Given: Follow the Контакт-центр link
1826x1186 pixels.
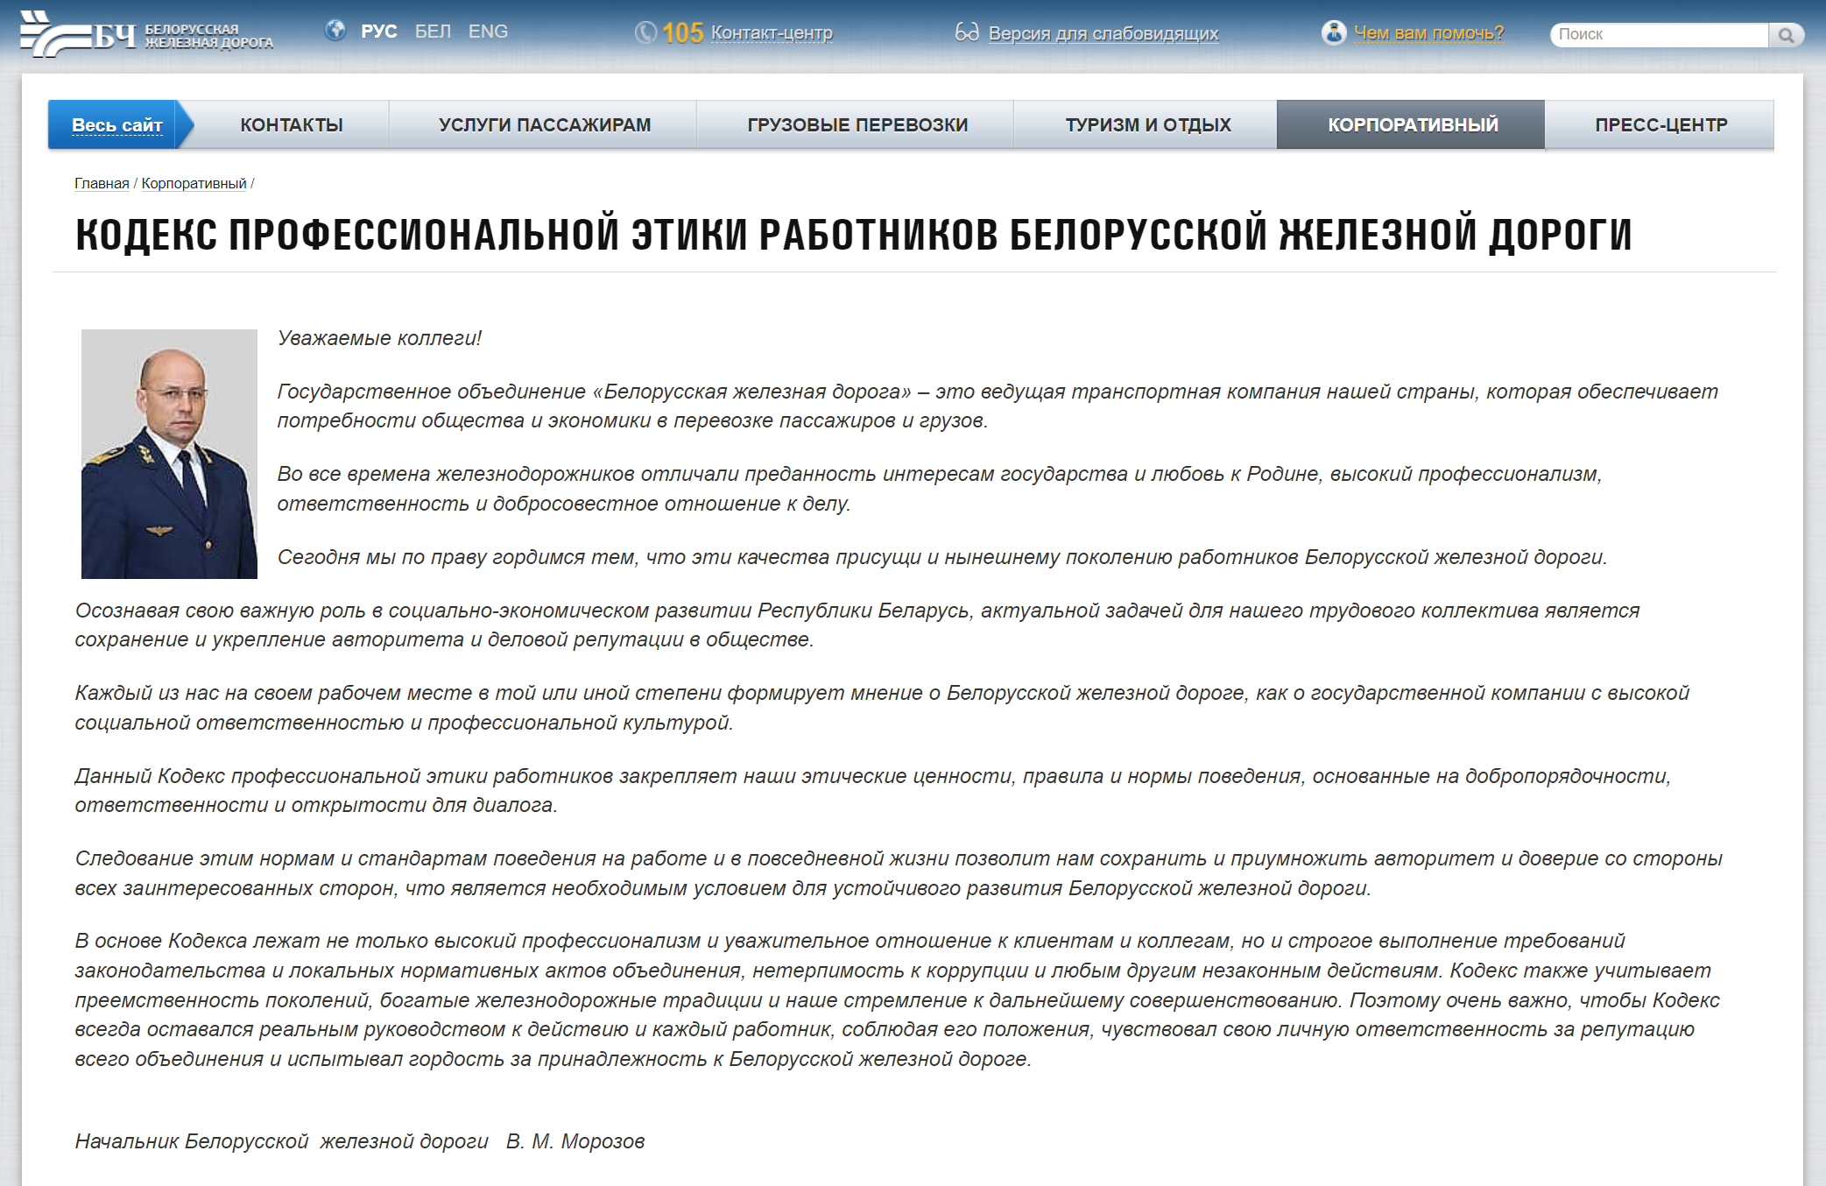Looking at the screenshot, I should (772, 33).
